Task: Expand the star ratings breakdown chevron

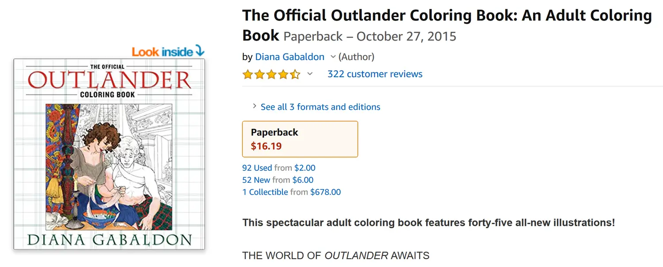Action: [x=310, y=74]
